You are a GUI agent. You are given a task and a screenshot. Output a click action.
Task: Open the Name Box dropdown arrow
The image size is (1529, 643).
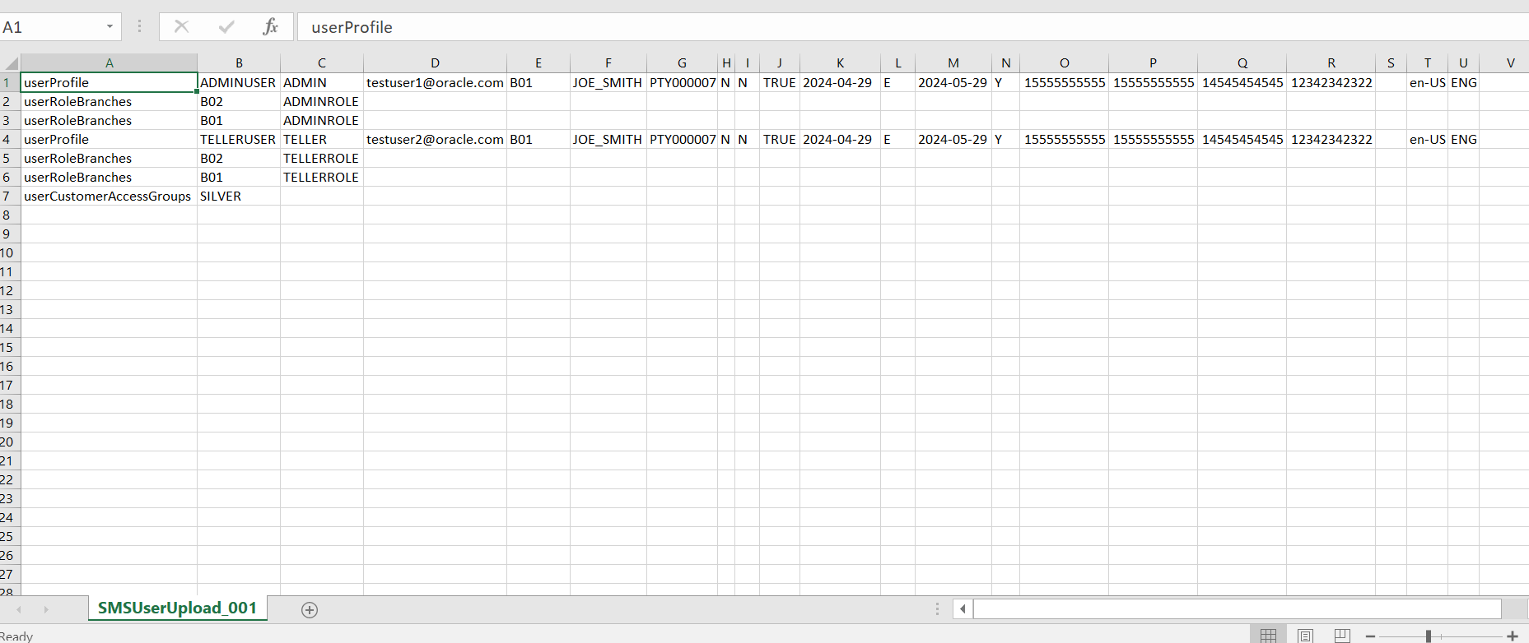110,27
